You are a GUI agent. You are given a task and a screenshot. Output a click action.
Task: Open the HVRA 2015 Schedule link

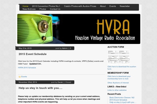coord(27,68)
